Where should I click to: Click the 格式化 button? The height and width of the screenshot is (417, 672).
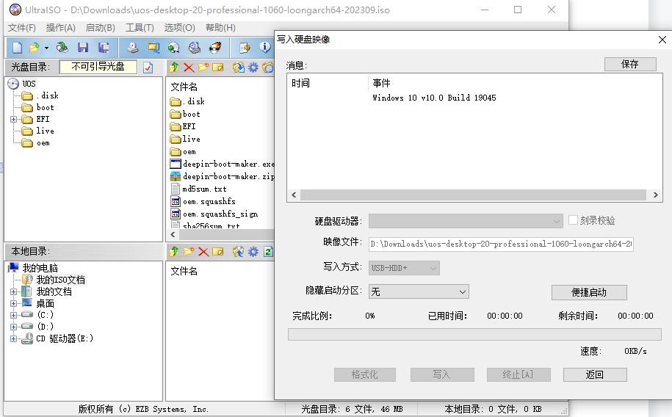365,374
